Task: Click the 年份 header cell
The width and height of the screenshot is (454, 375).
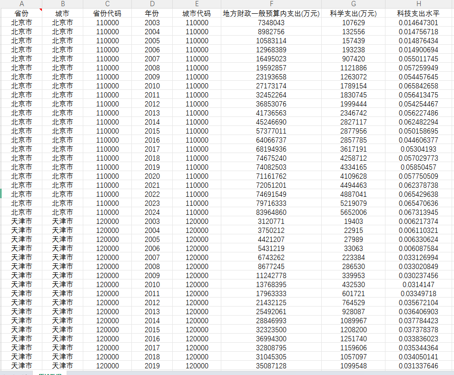Action: pos(152,13)
